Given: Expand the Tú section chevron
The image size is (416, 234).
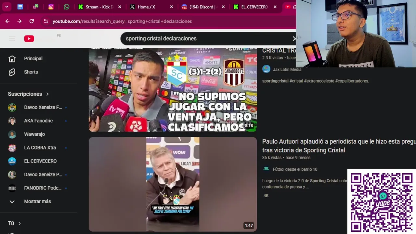Looking at the screenshot, I should [19, 223].
